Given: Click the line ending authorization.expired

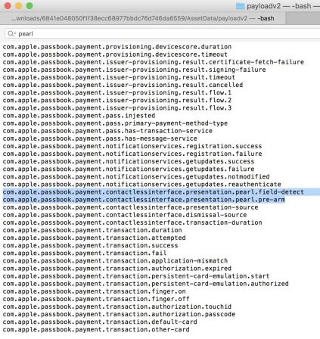Looking at the screenshot, I should point(117,269).
